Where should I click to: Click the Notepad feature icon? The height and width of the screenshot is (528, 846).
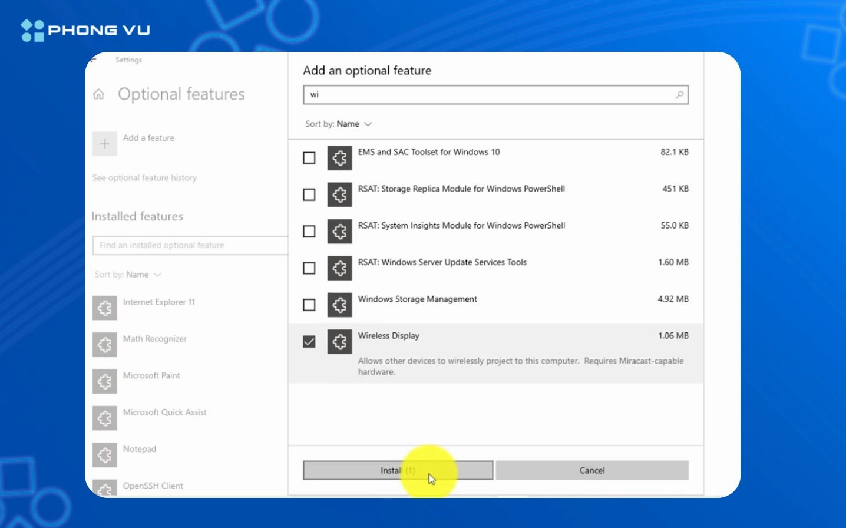(105, 455)
